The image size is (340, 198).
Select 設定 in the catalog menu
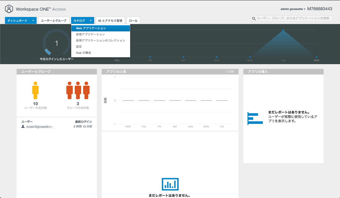[101, 47]
